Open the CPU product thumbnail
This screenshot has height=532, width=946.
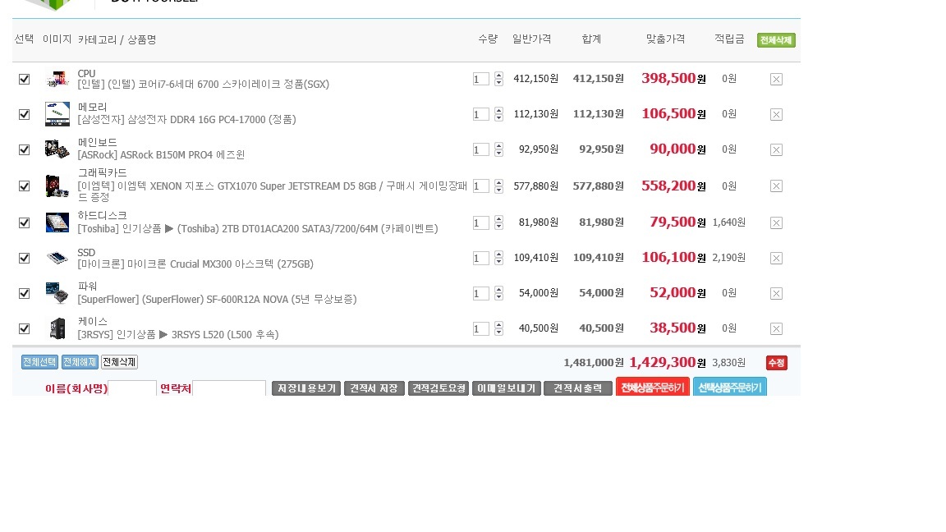click(x=57, y=79)
